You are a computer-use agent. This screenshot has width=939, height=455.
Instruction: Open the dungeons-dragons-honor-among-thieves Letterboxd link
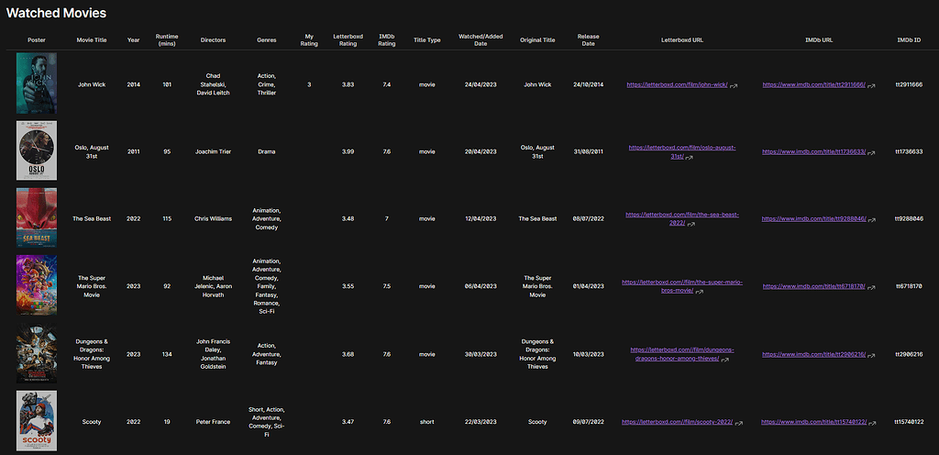coord(682,354)
